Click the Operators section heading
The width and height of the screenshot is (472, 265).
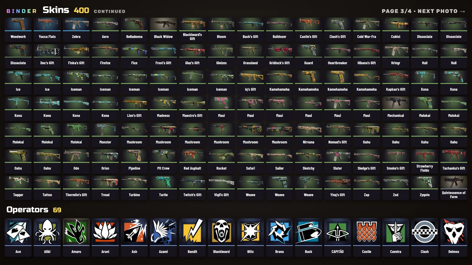[x=27, y=210]
